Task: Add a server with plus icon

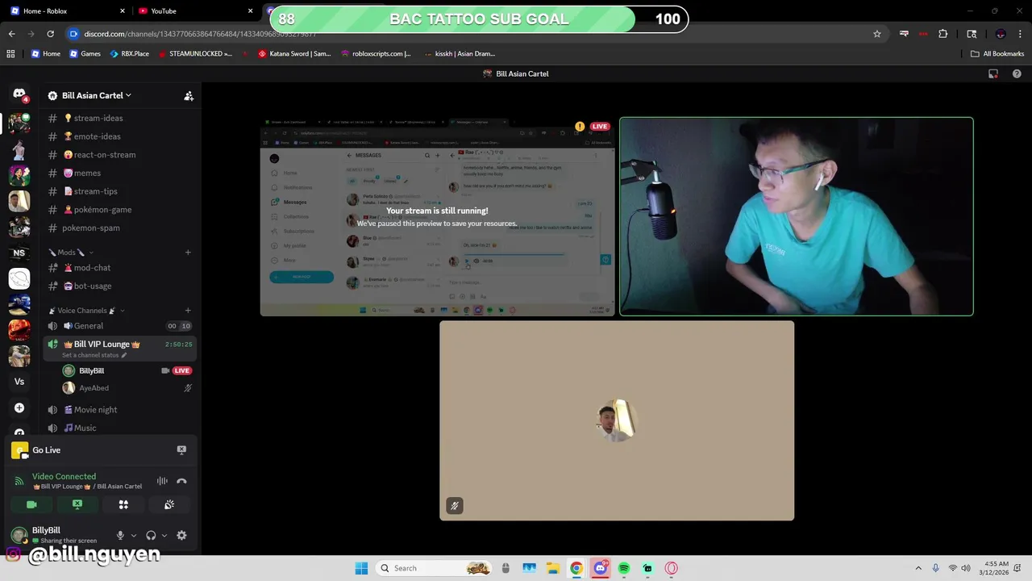Action: (19, 408)
